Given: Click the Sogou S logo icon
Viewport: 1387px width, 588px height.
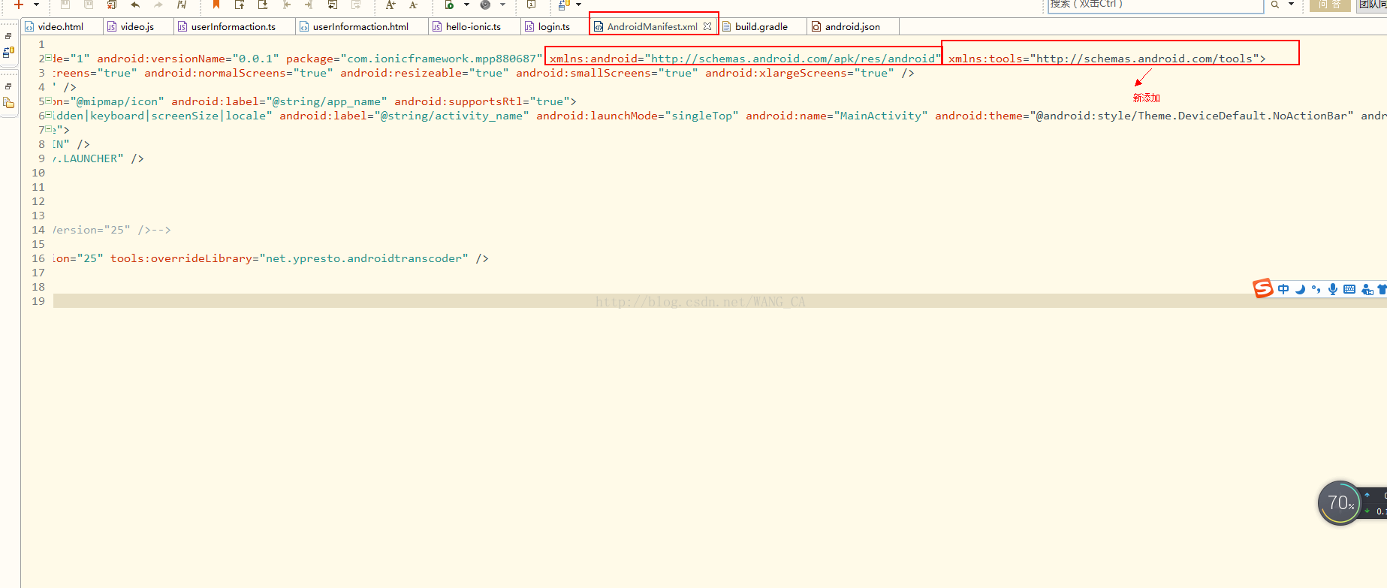Looking at the screenshot, I should point(1263,288).
